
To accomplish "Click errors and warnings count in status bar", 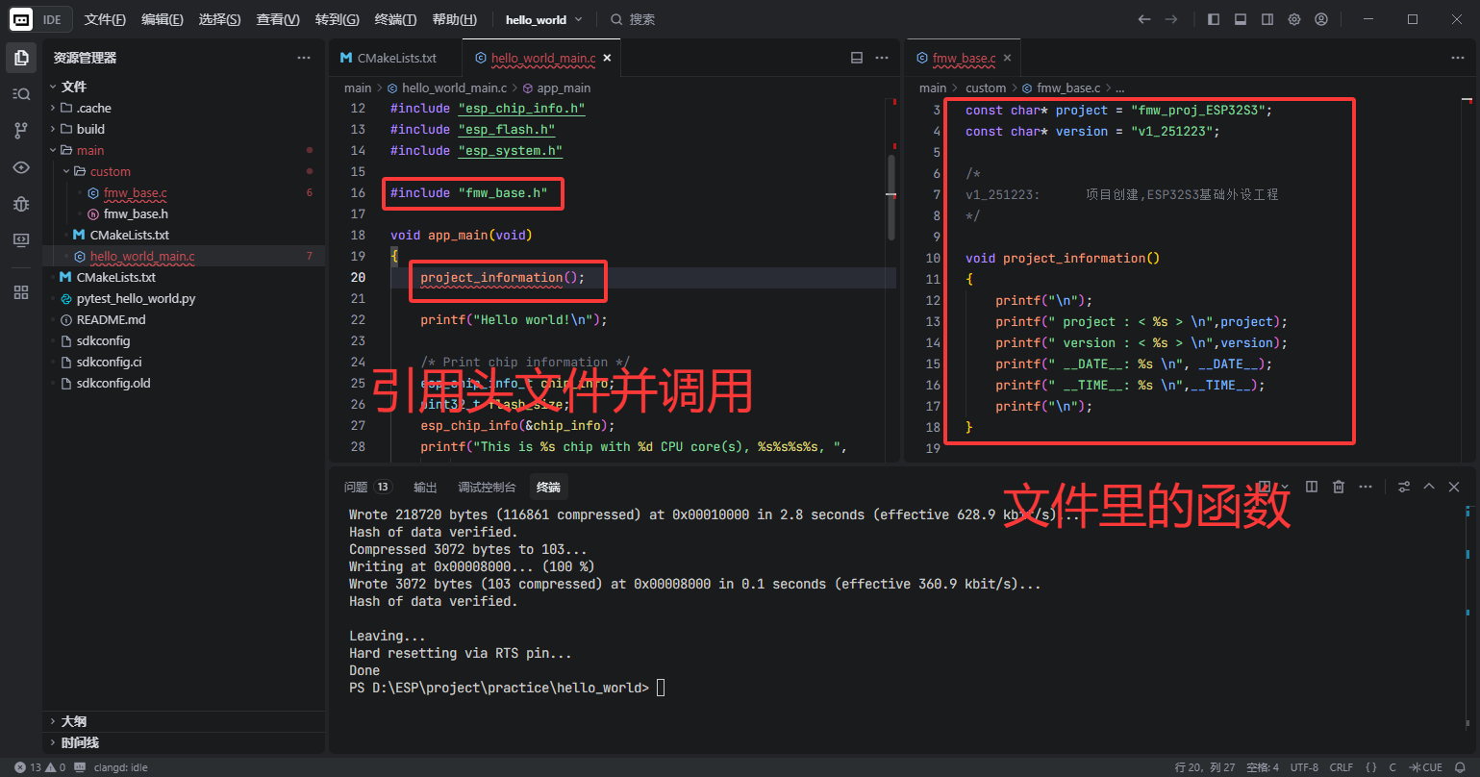I will point(40,767).
